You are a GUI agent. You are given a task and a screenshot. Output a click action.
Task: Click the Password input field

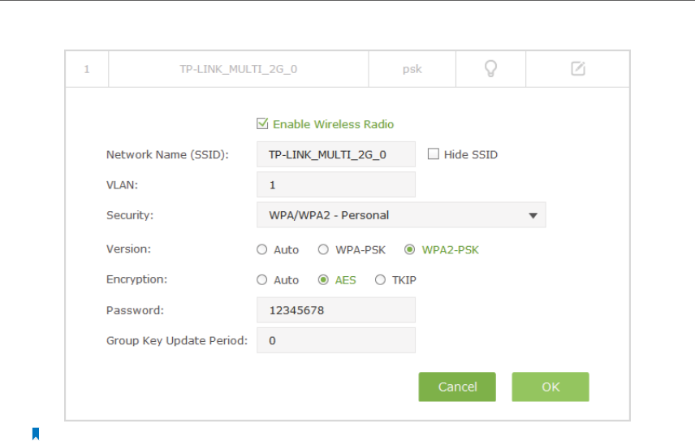[336, 309]
